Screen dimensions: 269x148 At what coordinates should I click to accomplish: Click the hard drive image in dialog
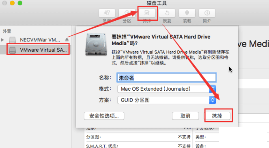point(96,44)
